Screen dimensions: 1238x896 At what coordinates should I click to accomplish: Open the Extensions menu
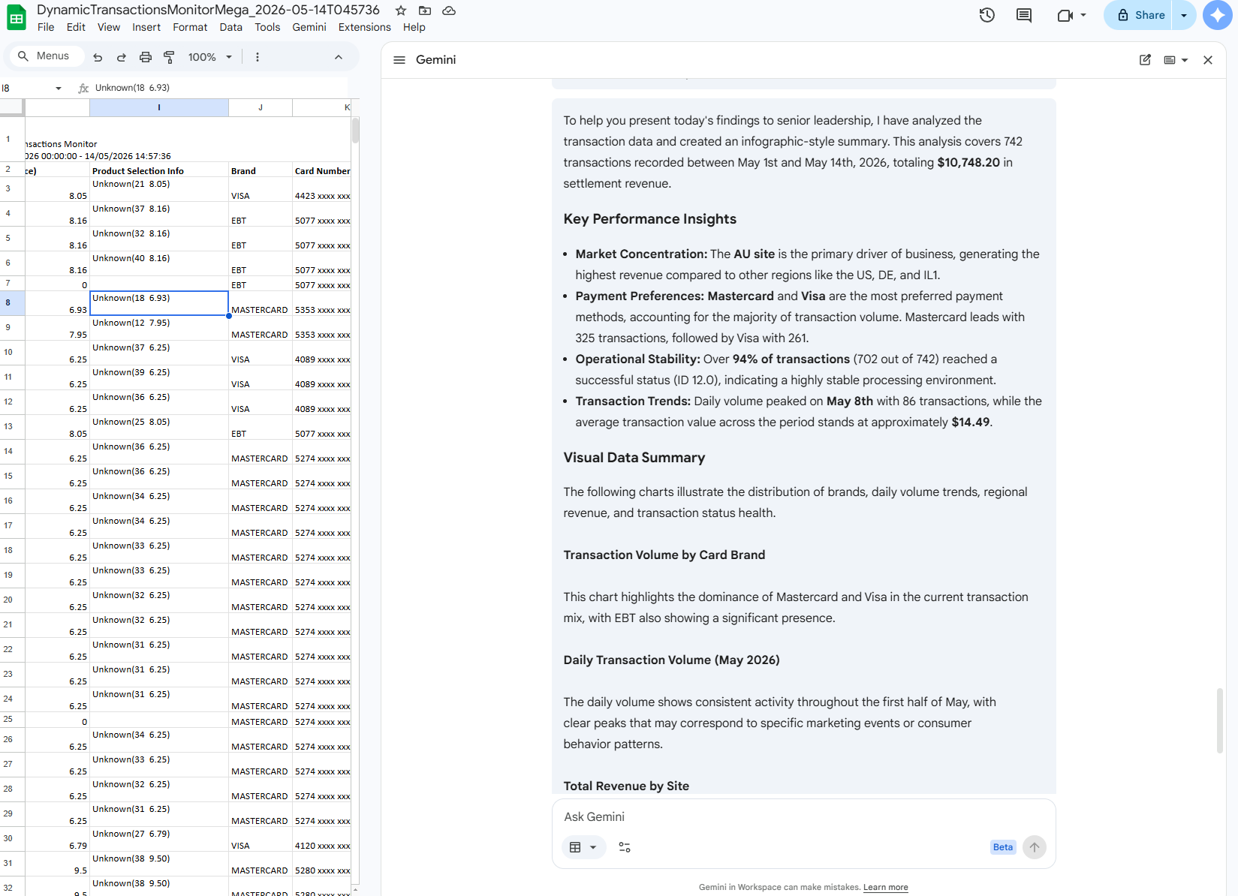tap(365, 27)
